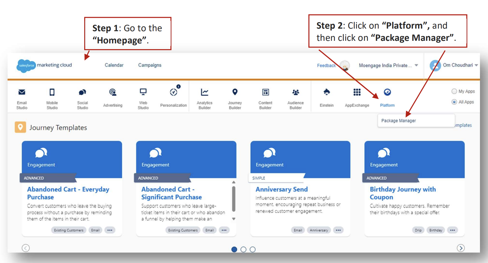Open Audience Builder icon
The width and height of the screenshot is (488, 263).
point(296,92)
